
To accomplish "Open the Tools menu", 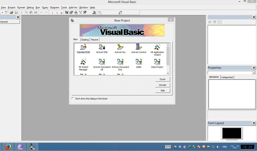I will tap(64, 7).
